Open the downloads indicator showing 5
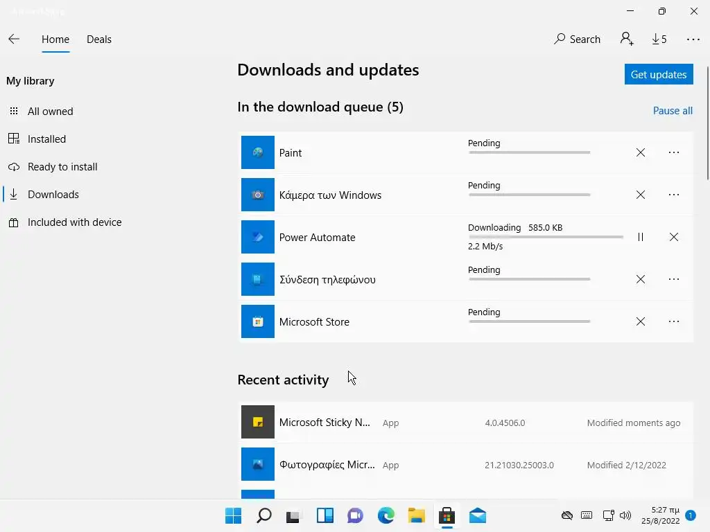This screenshot has height=532, width=710. tap(659, 39)
